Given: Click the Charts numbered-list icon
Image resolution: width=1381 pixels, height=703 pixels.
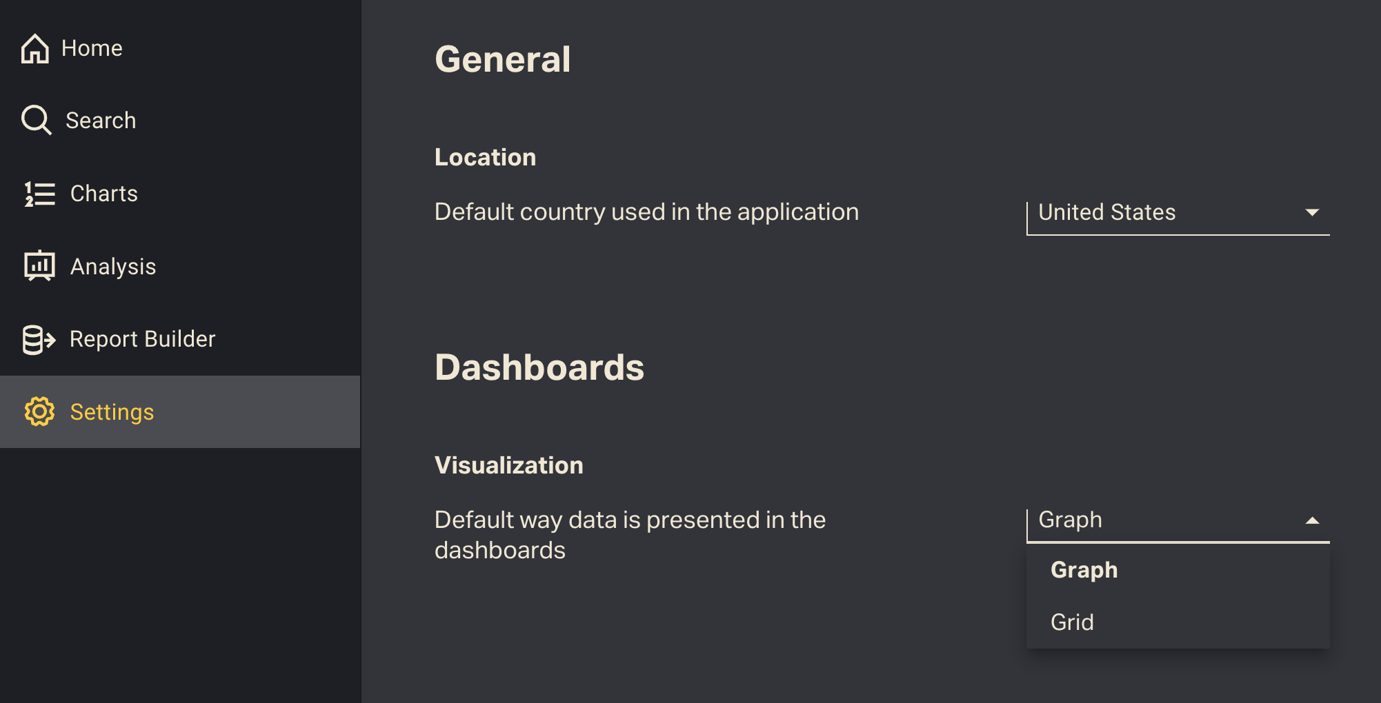Looking at the screenshot, I should tap(39, 194).
